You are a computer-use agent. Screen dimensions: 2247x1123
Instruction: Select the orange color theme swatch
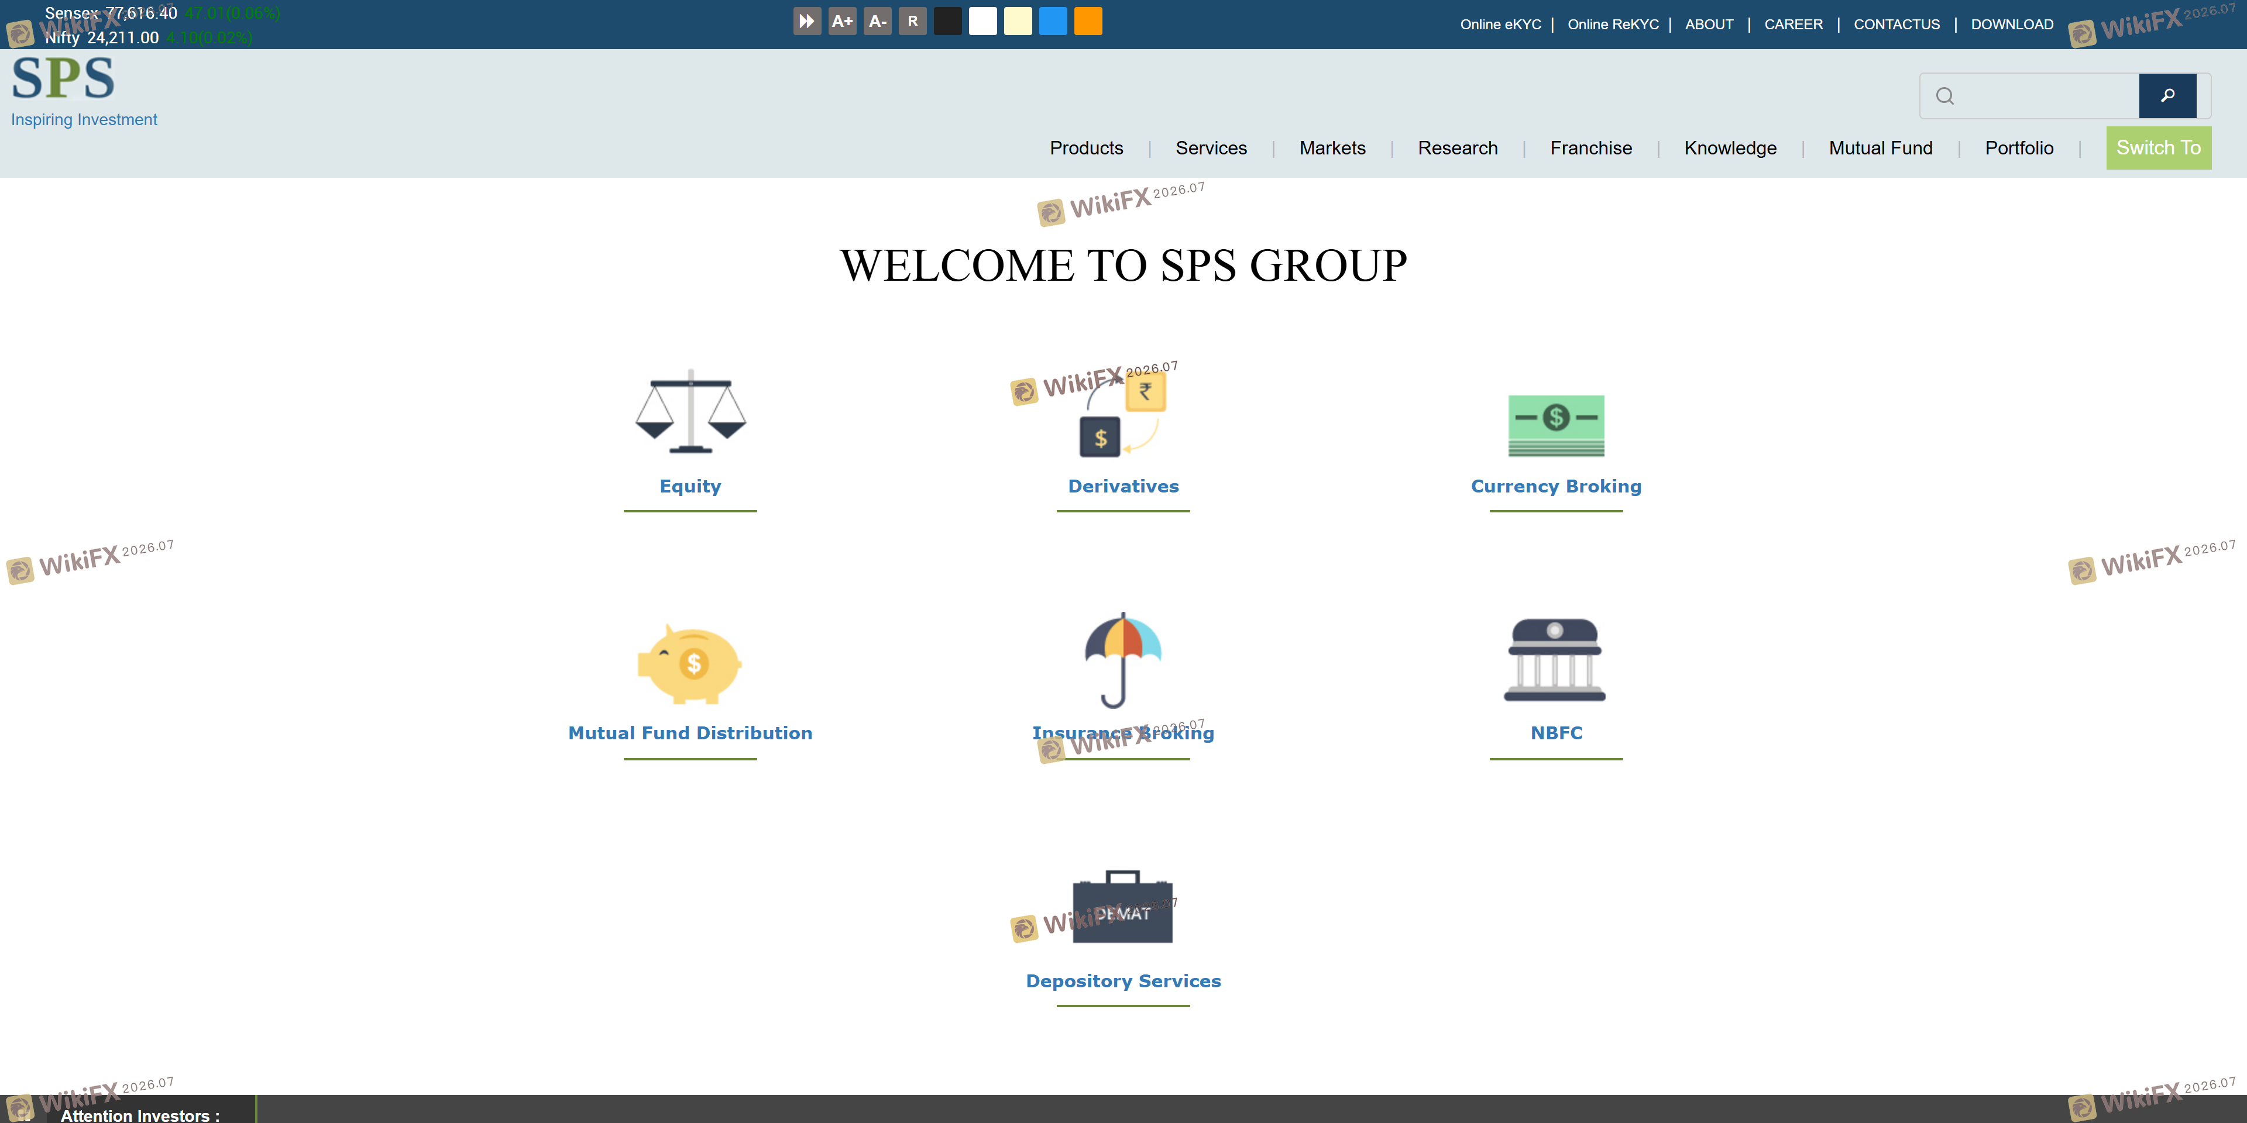(x=1088, y=21)
